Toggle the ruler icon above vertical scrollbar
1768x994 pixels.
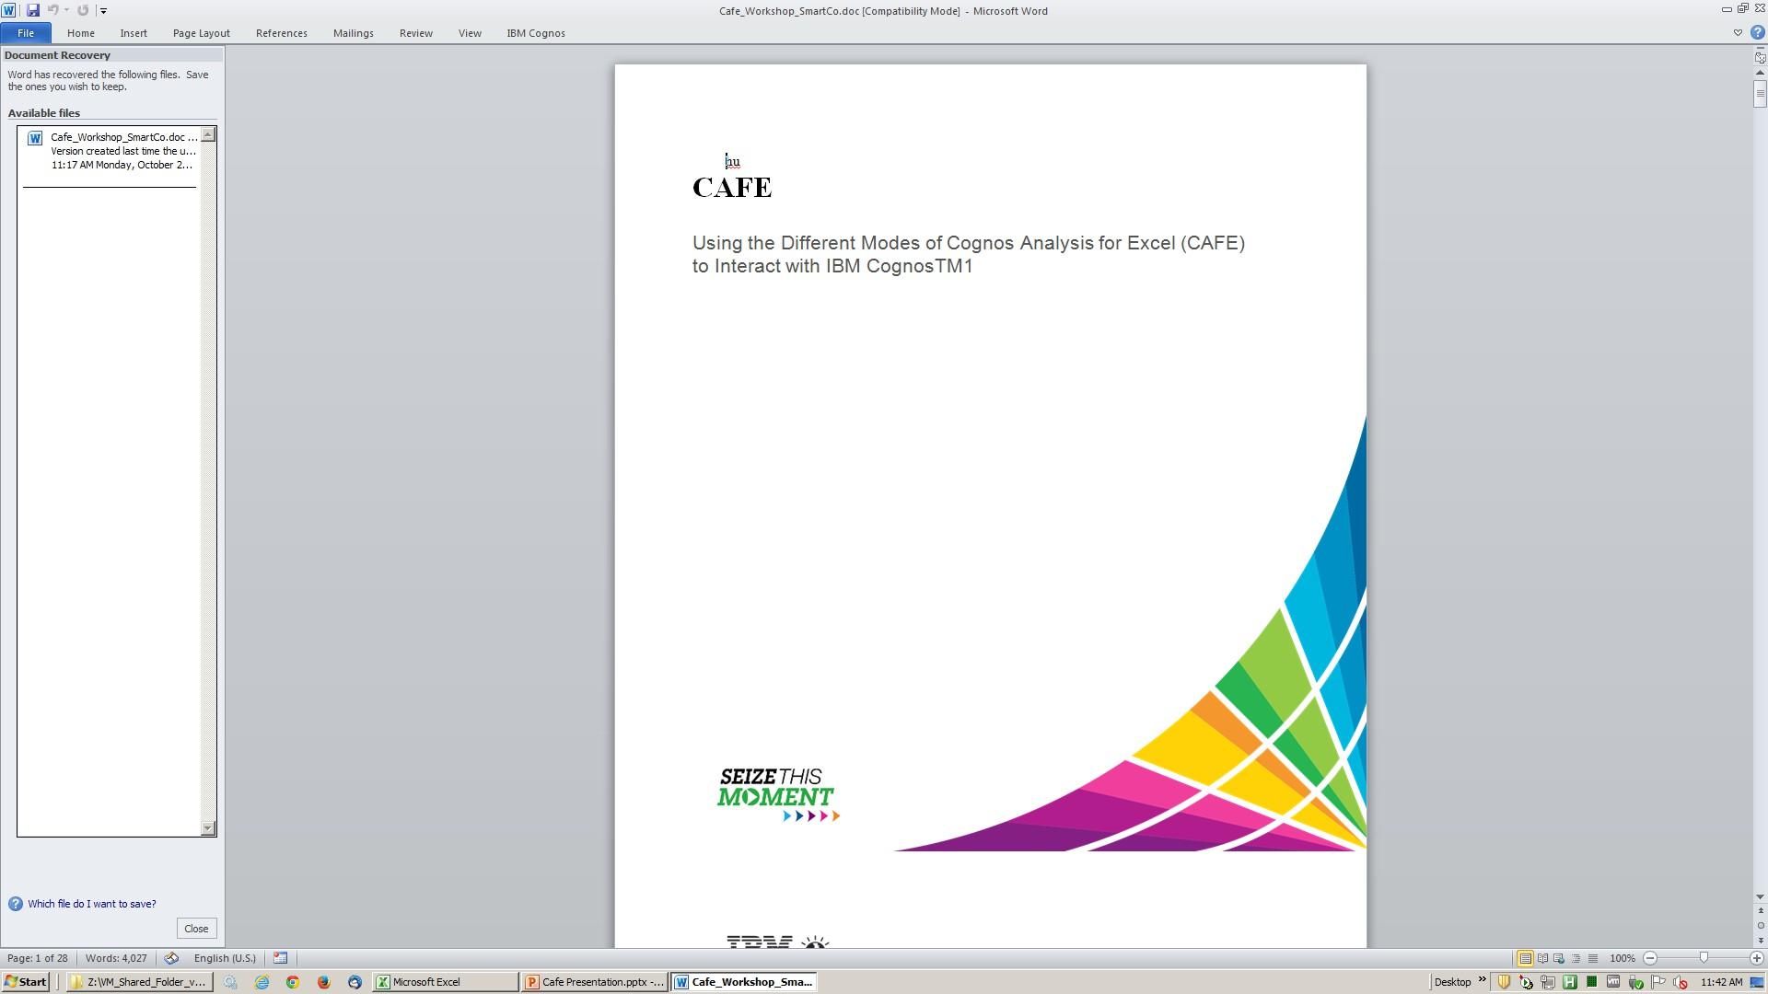(1760, 57)
